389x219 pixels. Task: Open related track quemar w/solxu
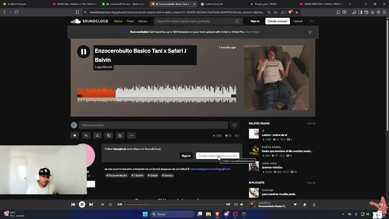pyautogui.click(x=272, y=167)
